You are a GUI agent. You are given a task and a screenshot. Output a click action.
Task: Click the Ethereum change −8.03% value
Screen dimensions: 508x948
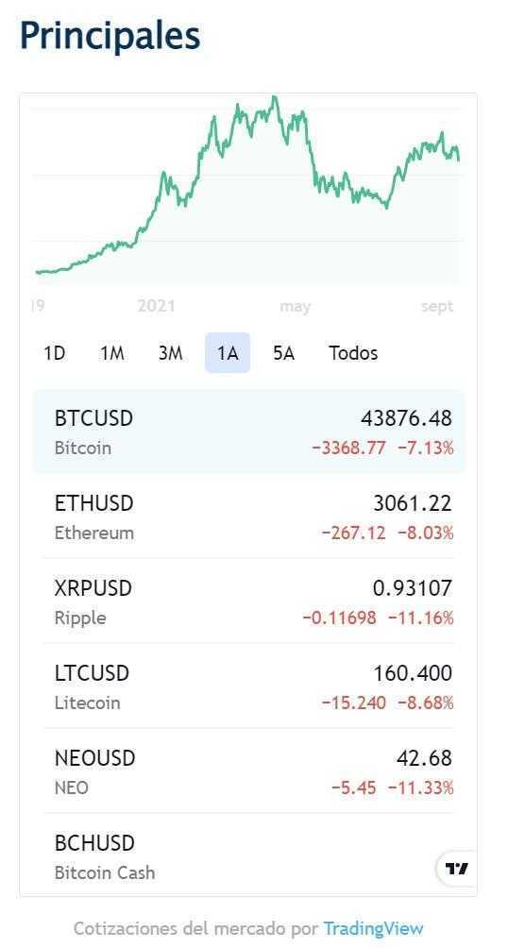(426, 533)
